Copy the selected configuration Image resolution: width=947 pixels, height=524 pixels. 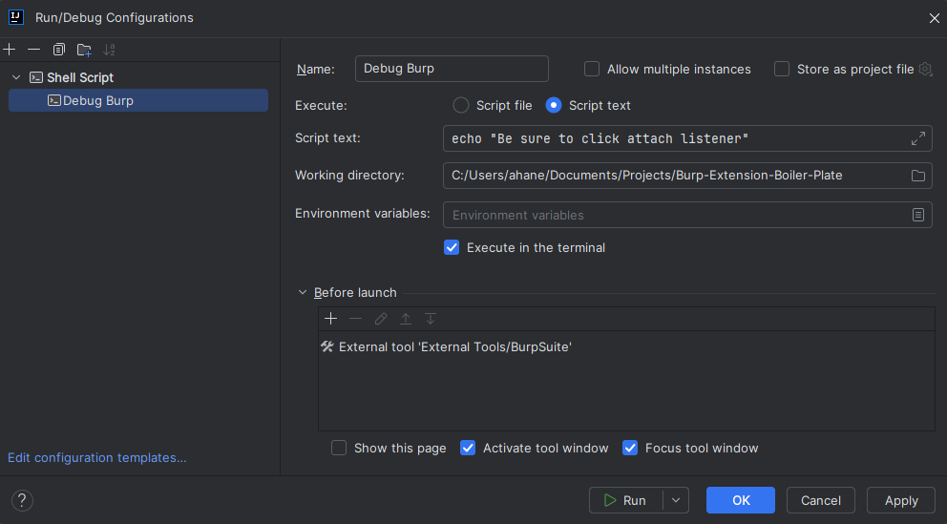pos(58,50)
